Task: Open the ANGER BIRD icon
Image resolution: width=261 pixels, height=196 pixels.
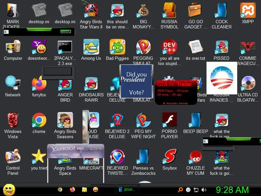Action: pyautogui.click(x=65, y=85)
